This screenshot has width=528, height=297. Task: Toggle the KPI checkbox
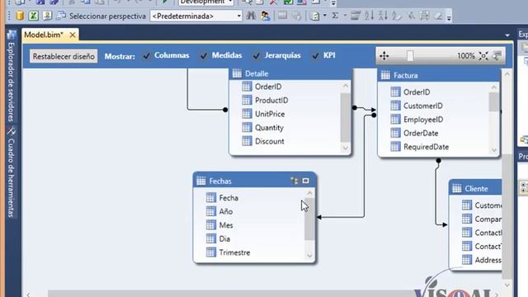[x=315, y=56]
